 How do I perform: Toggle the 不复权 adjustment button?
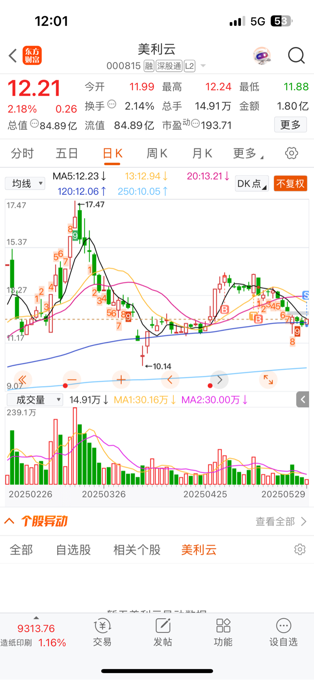coord(290,184)
